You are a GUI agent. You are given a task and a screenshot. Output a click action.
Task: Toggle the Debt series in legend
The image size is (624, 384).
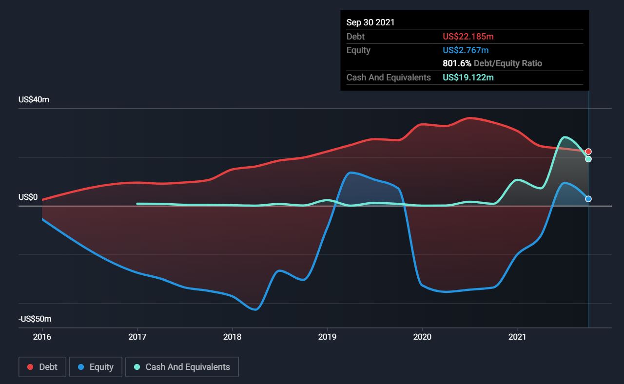tap(42, 367)
